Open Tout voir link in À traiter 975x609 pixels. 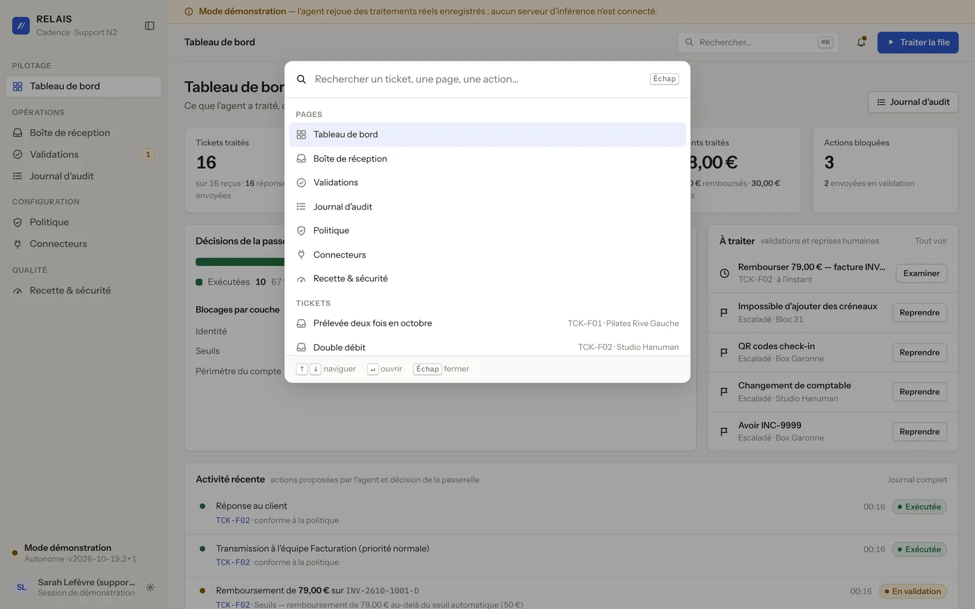click(x=931, y=241)
